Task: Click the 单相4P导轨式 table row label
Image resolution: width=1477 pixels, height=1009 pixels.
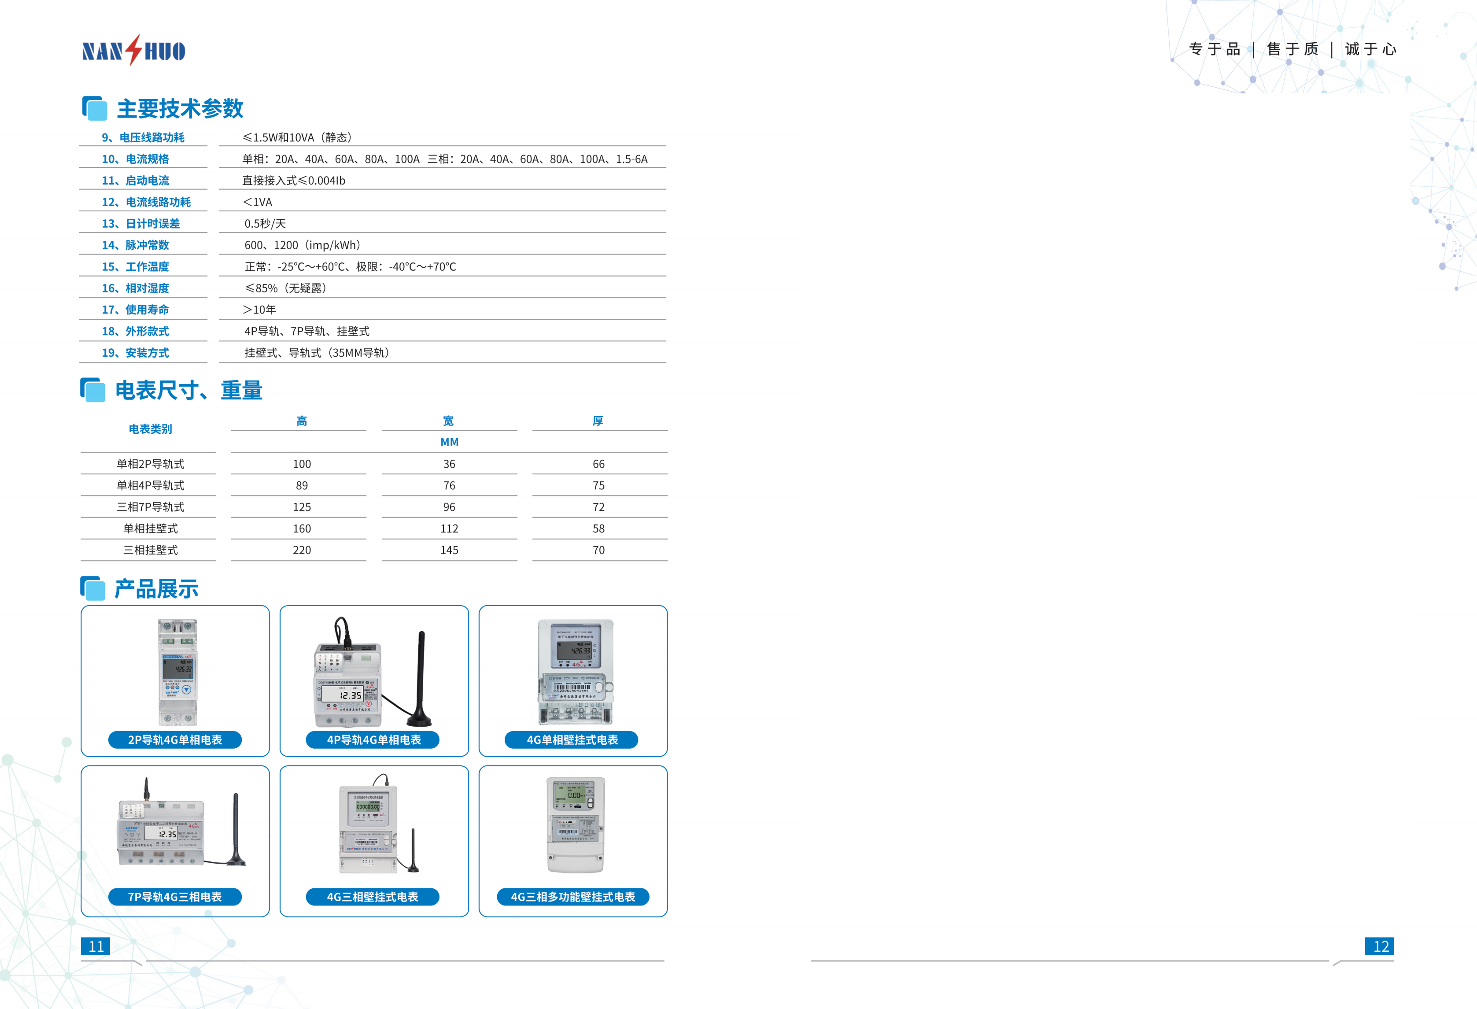Action: coord(150,485)
